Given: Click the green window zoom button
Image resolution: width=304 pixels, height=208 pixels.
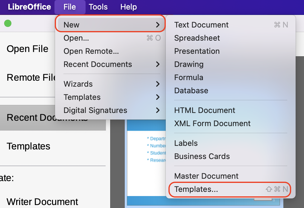Looking at the screenshot, I should click(8, 23).
